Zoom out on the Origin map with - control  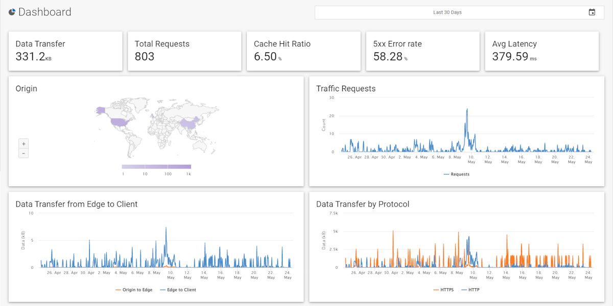23,152
